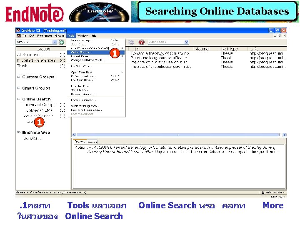Collapse the Smart Groups section
The width and height of the screenshot is (300, 225).
[x=18, y=88]
